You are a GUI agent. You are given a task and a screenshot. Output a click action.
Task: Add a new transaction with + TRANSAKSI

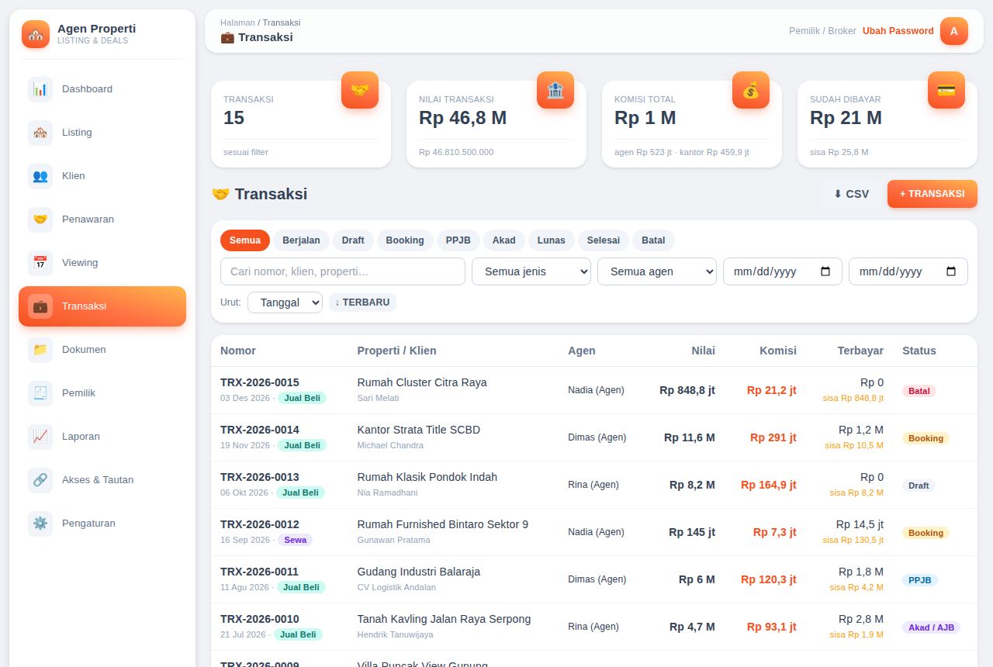[932, 194]
